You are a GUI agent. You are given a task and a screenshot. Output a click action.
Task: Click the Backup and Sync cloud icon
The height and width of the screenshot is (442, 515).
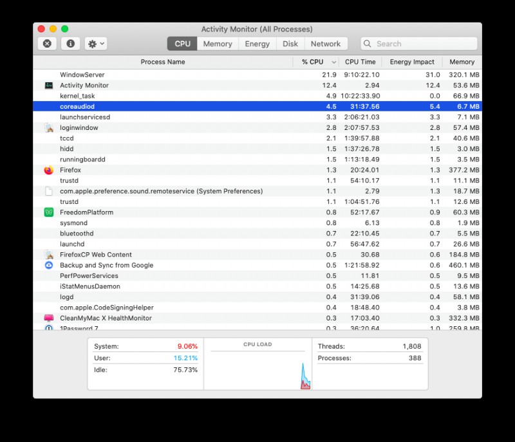click(x=49, y=265)
